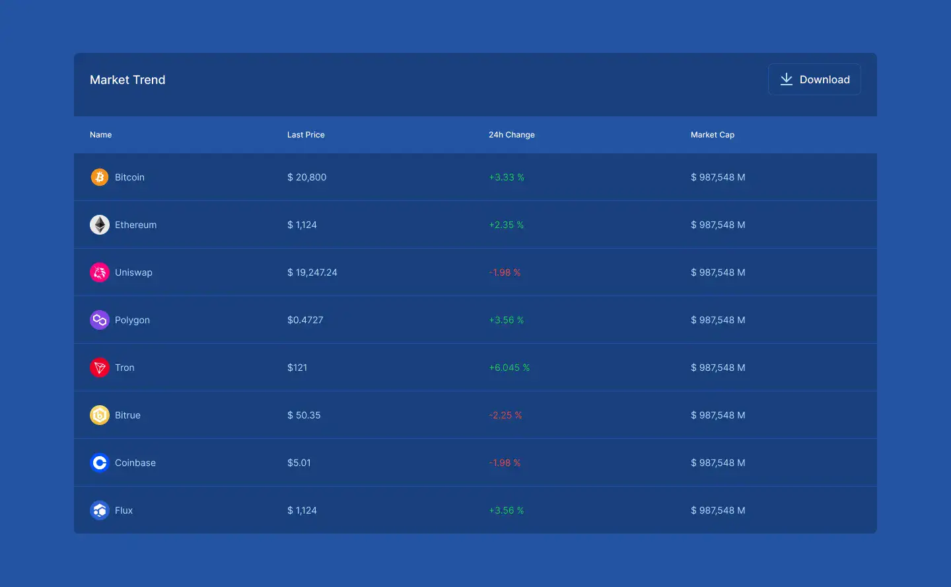Click Ethereum's +2.35 % change
951x587 pixels.
[x=507, y=225]
